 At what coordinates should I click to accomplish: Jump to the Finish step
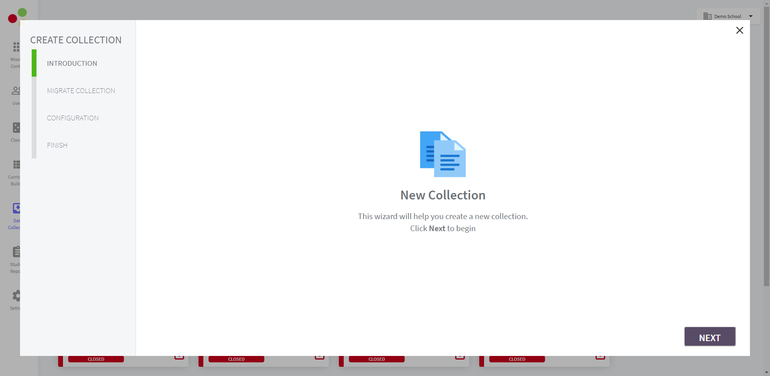[x=57, y=145]
